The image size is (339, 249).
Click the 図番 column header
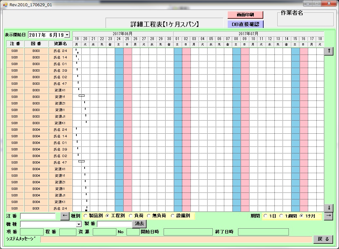[36, 44]
